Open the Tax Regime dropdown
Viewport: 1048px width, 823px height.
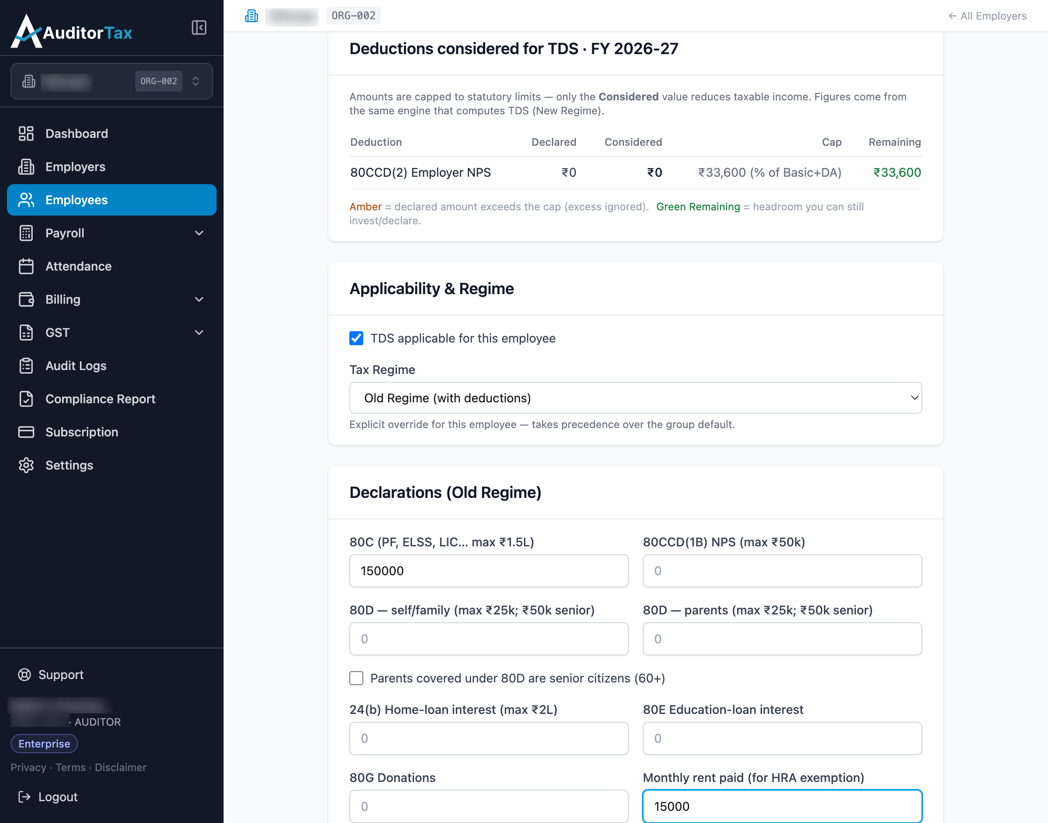click(x=635, y=398)
